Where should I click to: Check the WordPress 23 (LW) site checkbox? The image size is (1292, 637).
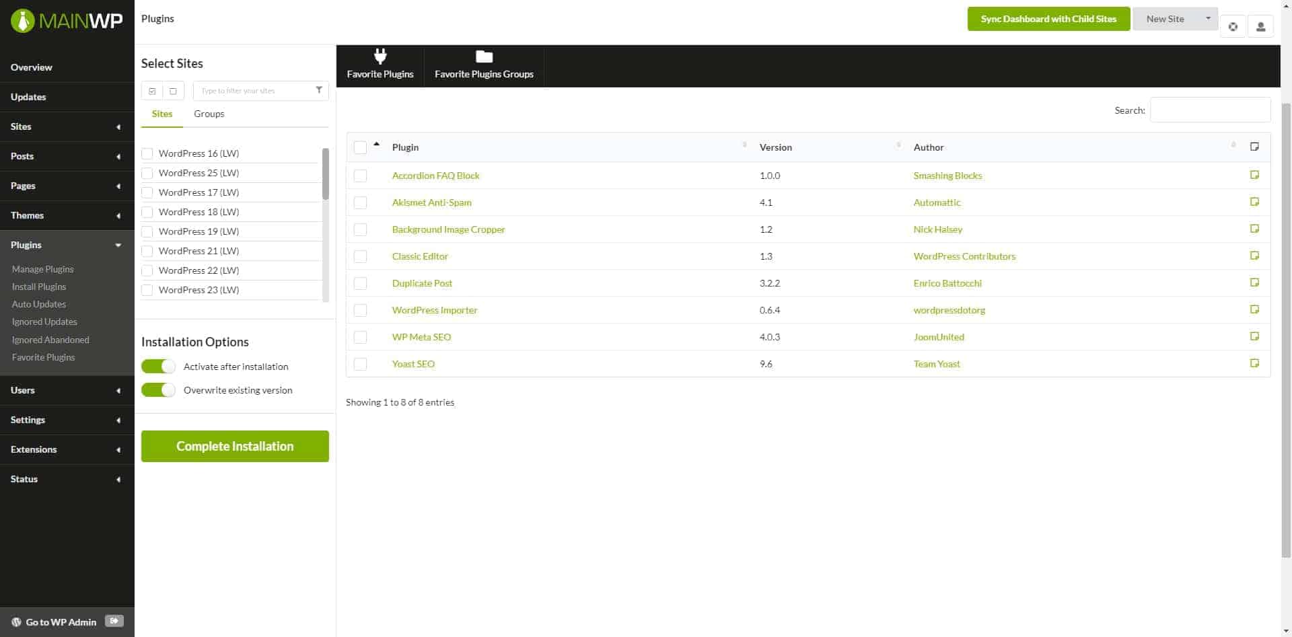147,290
